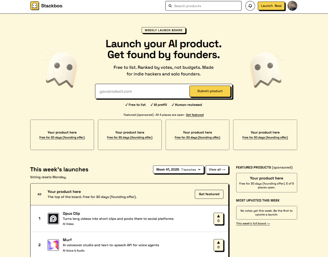328x257 pixels.
Task: Click the Stackboo brand name
Action: pos(52,6)
